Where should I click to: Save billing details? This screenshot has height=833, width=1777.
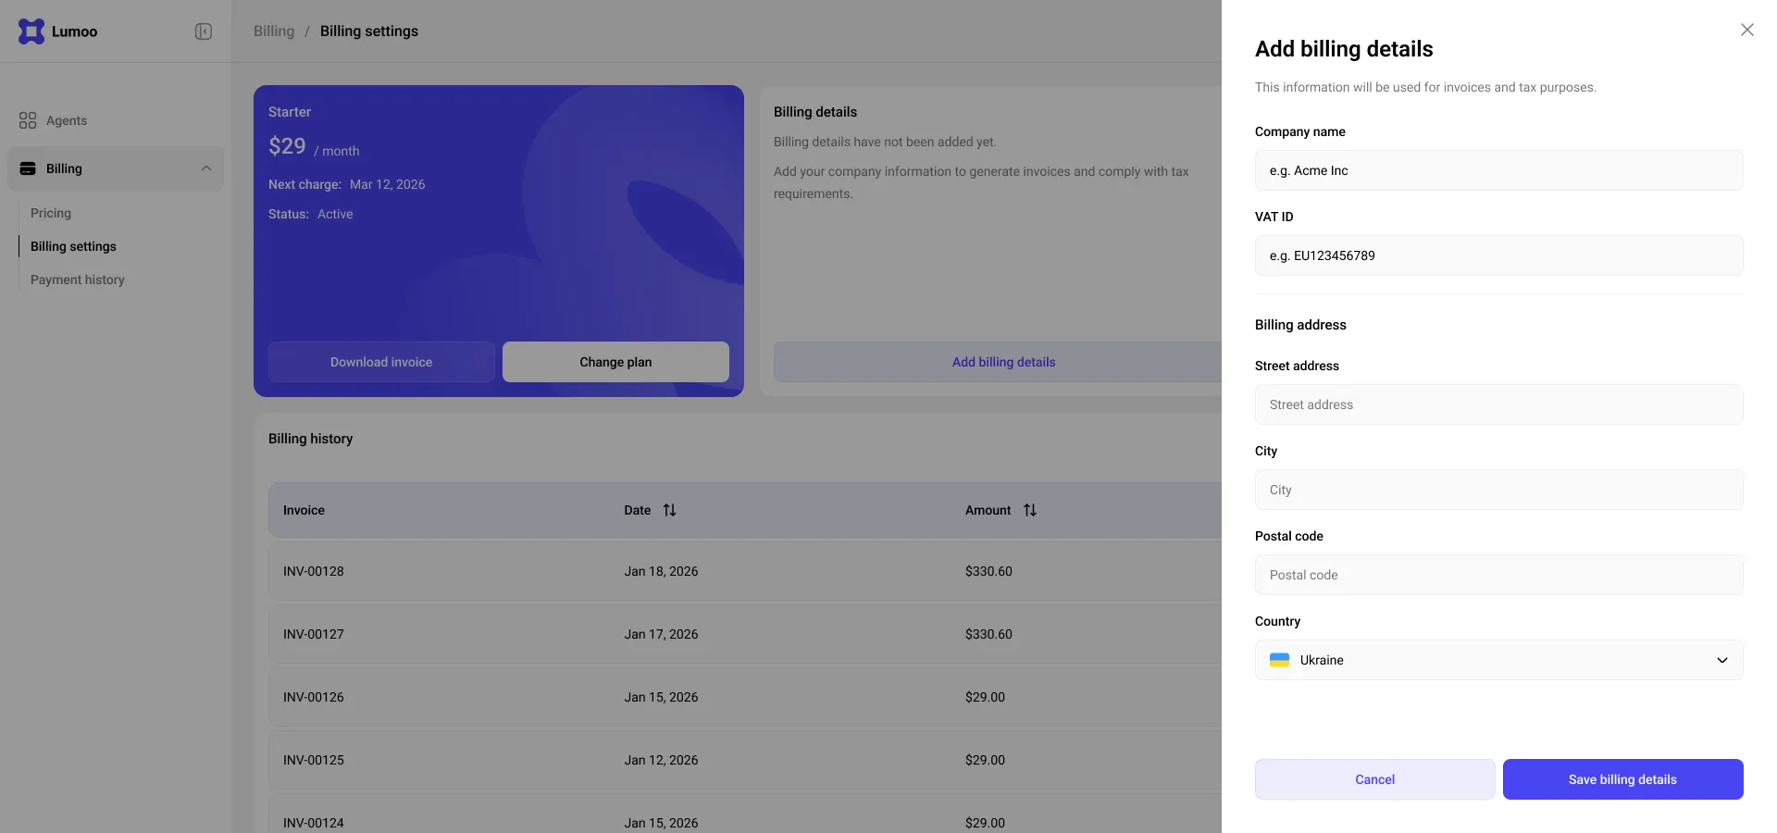point(1623,779)
